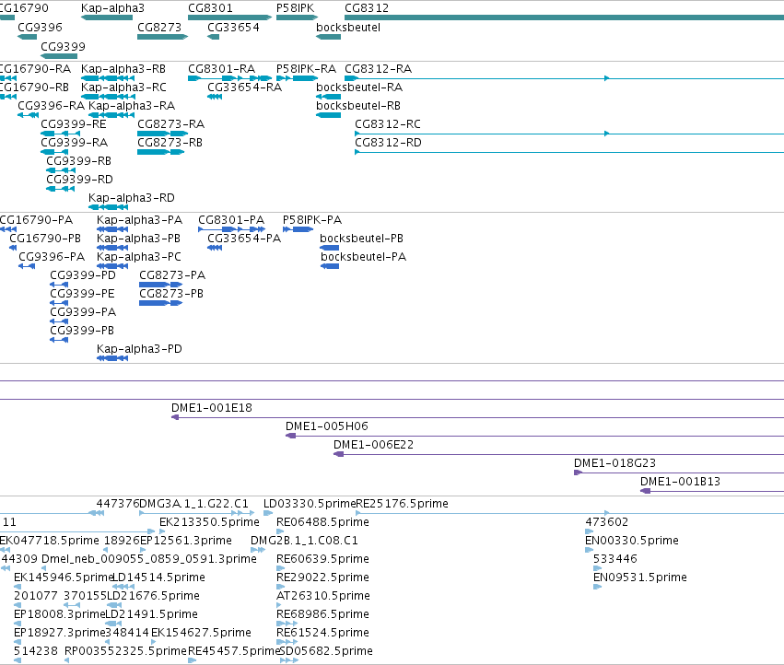Viewport: 784px width, 665px height.
Task: Select the DMG2B.1_1.C08.C1 EST label
Action: pyautogui.click(x=304, y=541)
